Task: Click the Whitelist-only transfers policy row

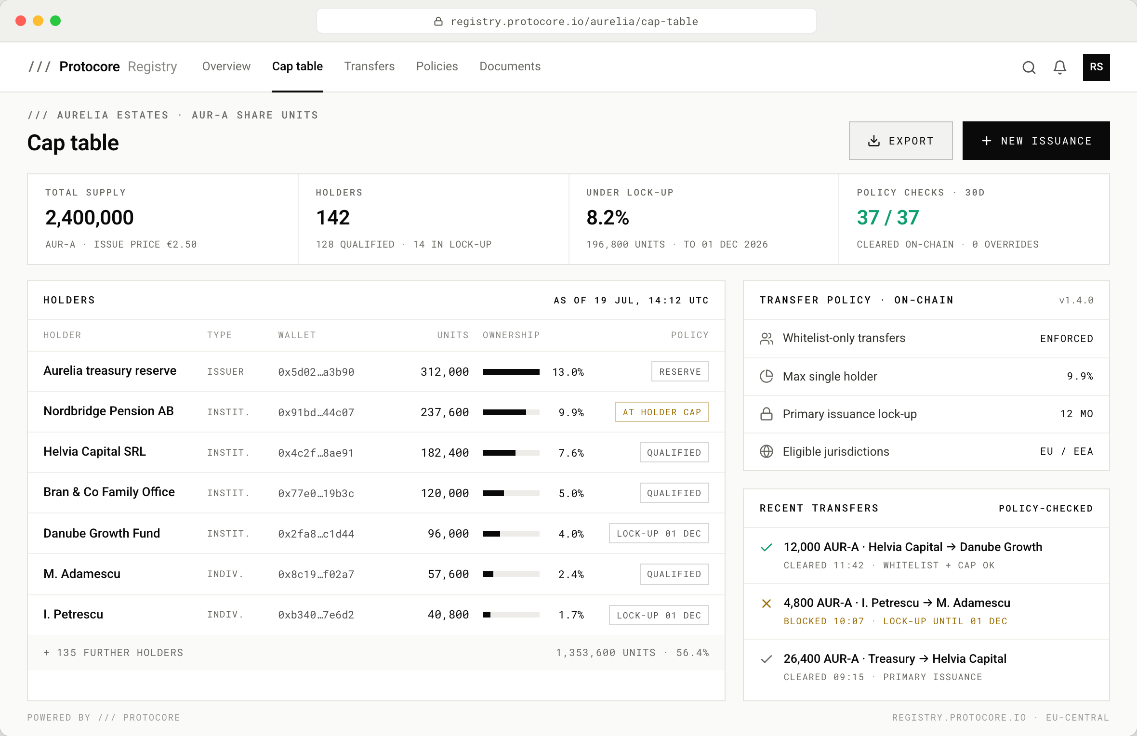Action: 926,339
